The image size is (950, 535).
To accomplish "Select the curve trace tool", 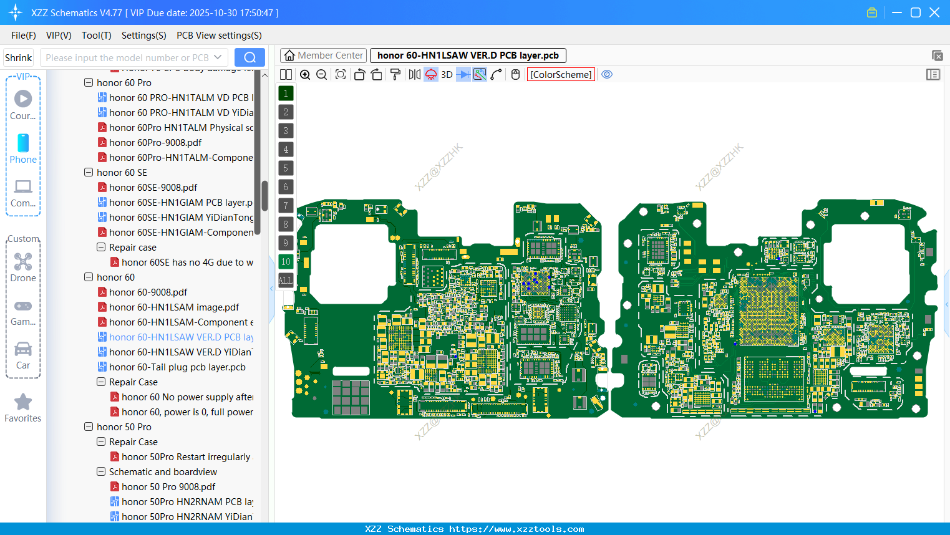I will pyautogui.click(x=497, y=75).
